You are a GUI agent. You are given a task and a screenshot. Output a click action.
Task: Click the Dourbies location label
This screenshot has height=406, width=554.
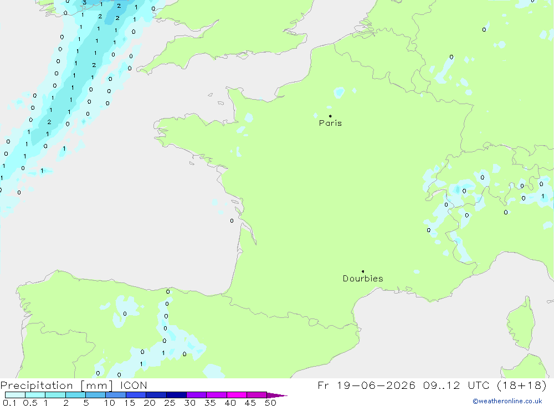coord(363,279)
